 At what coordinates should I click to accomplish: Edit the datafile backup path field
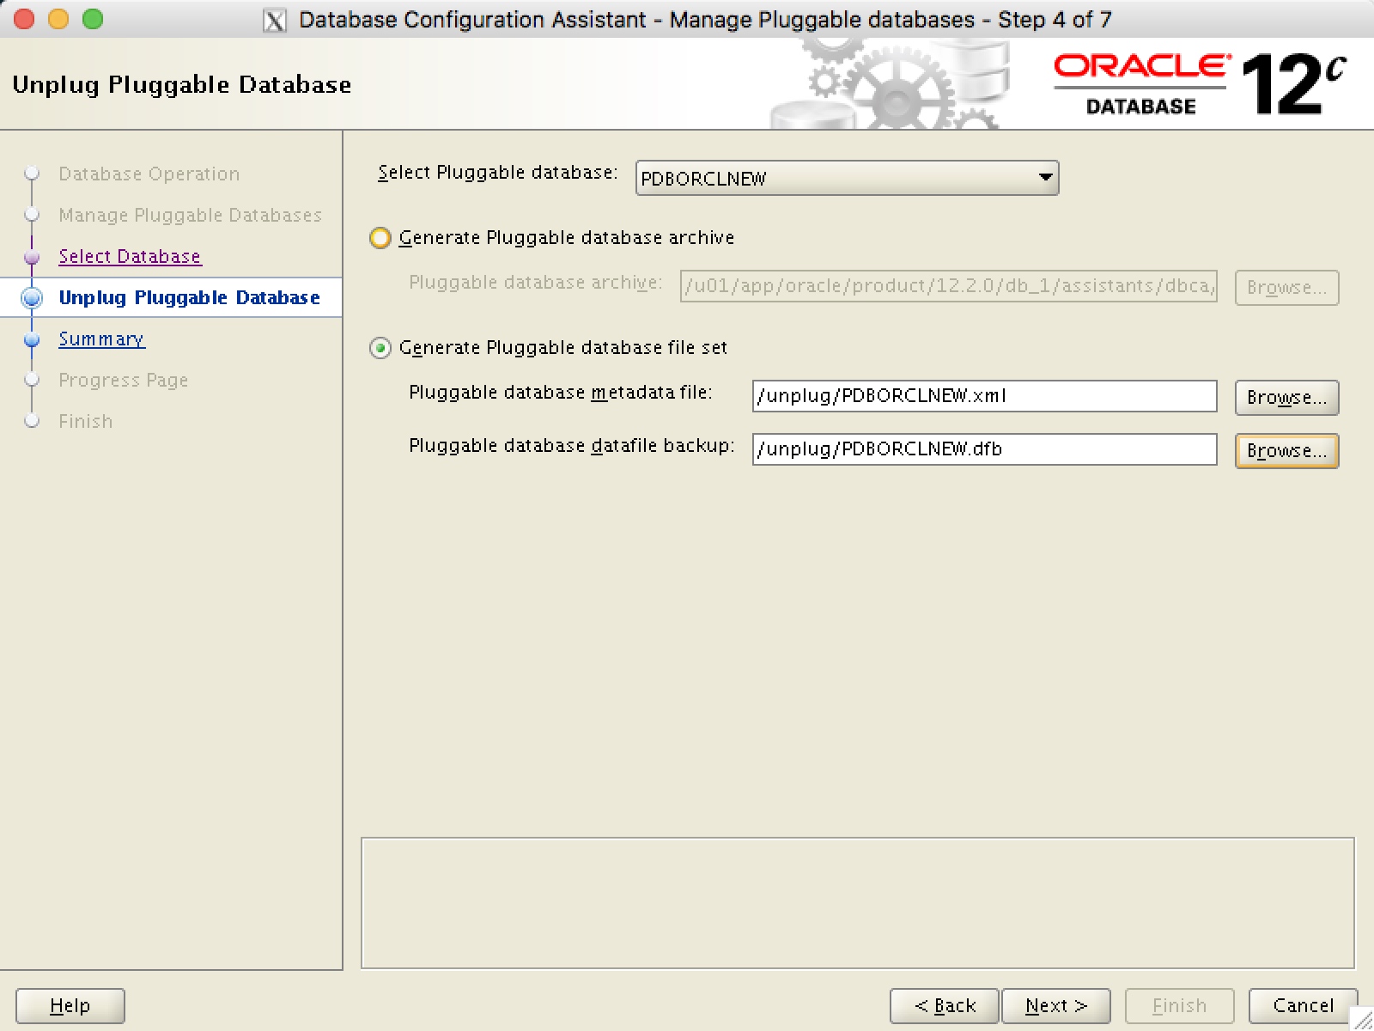point(983,448)
